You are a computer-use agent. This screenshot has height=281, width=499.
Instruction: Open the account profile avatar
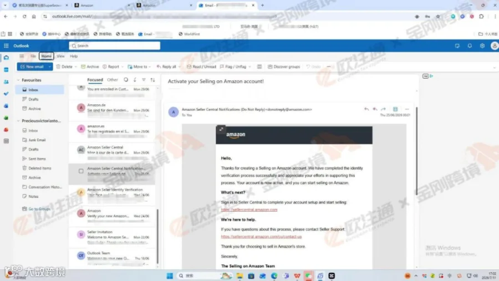494,46
